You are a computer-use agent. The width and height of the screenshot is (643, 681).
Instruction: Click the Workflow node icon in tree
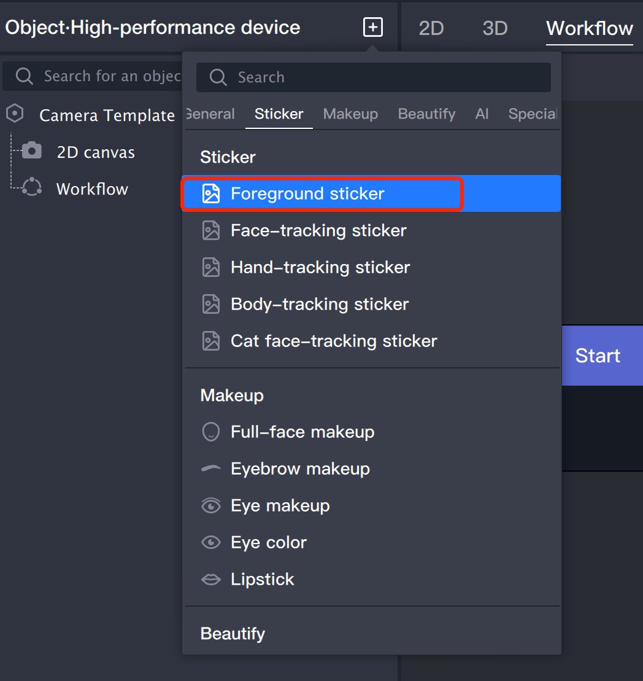click(31, 187)
